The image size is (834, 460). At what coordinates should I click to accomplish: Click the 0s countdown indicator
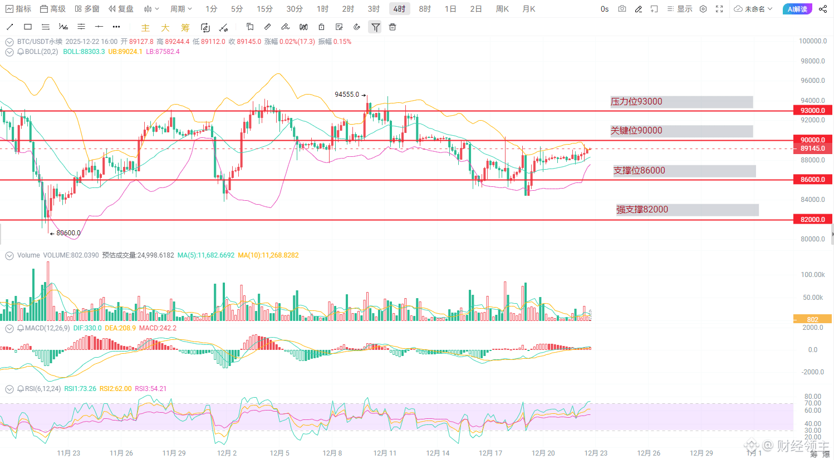coord(605,9)
